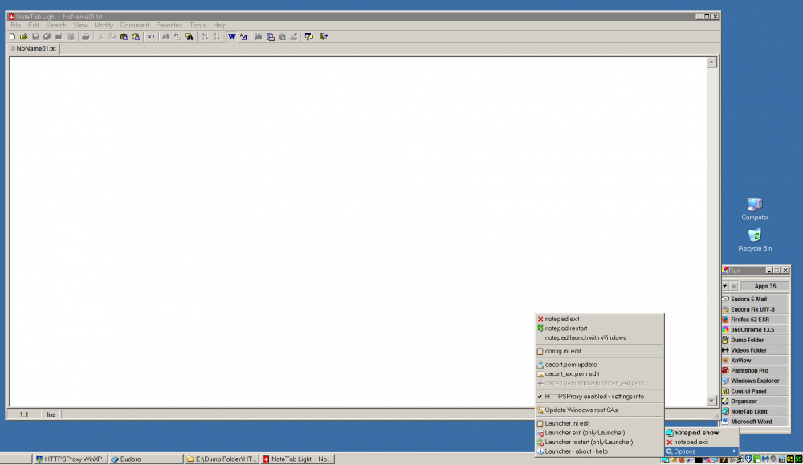Click the Find binoculars icon
Viewport: 803px width, 465px height.
click(165, 36)
